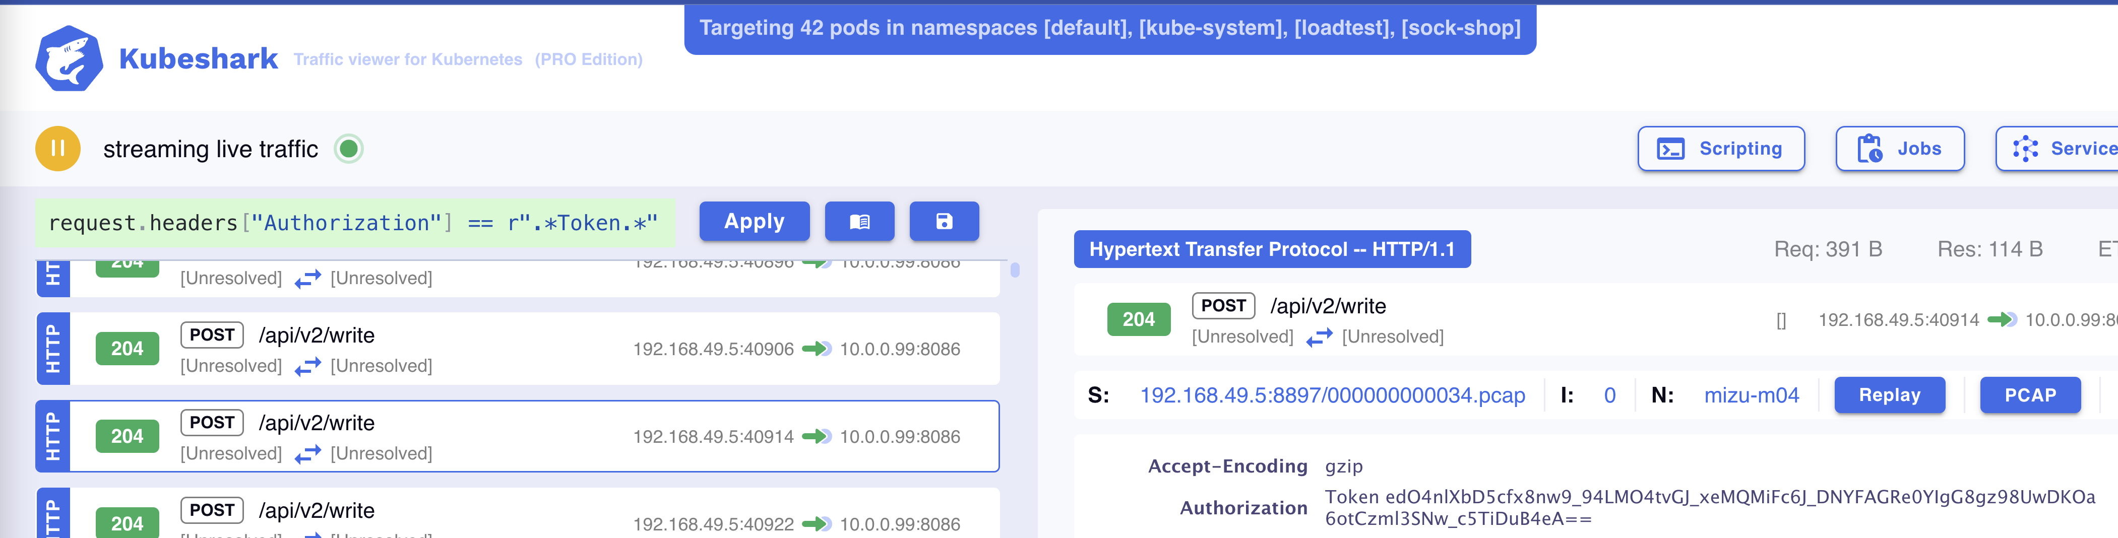Replay the selected HTTP request
2118x538 pixels.
click(x=1890, y=395)
